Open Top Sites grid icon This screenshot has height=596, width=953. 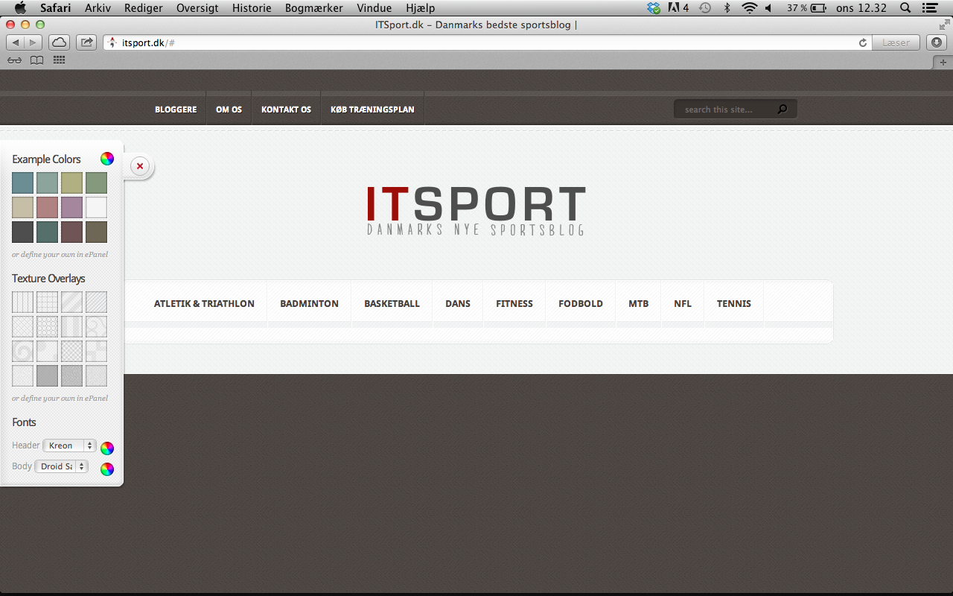[x=59, y=60]
